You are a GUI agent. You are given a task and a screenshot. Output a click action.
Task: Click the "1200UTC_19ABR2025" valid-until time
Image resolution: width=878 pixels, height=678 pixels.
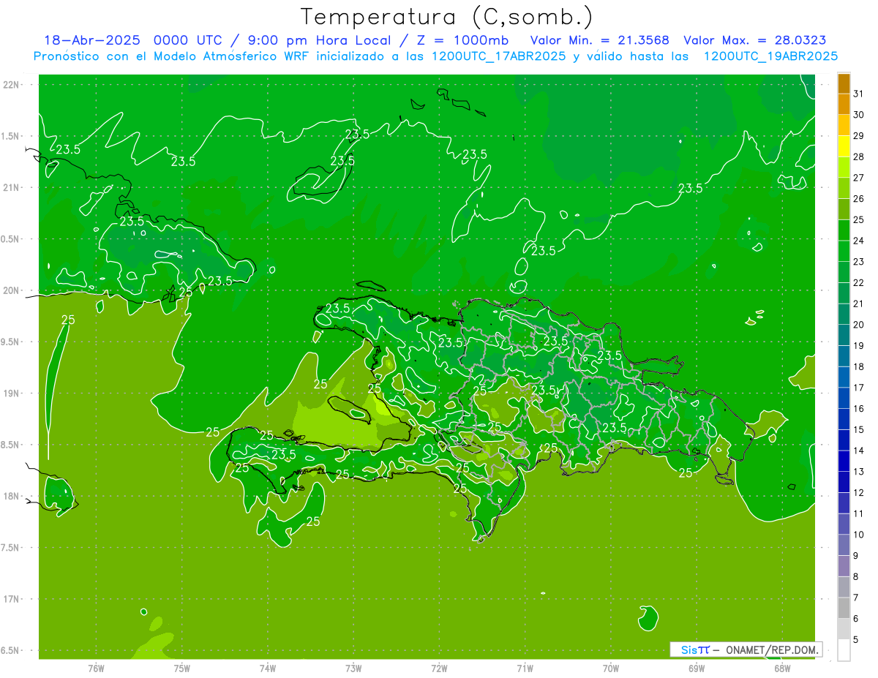[770, 56]
